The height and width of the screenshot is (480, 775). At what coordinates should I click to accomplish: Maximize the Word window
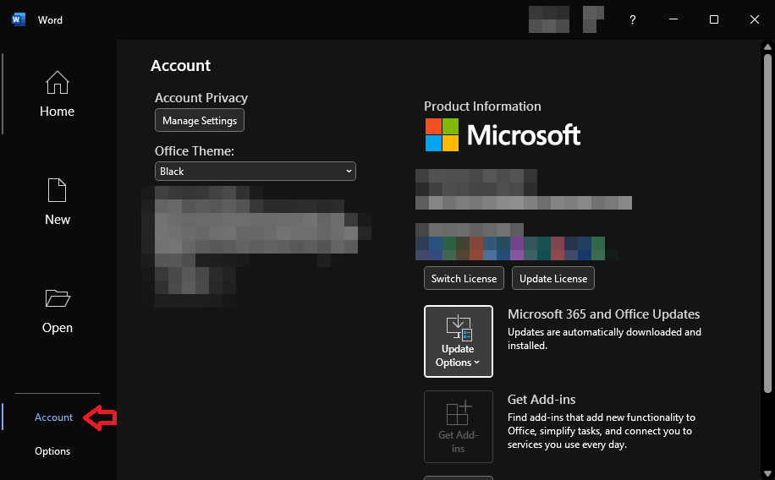(x=713, y=19)
